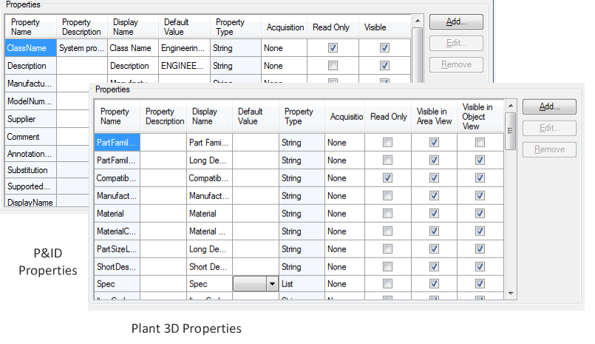595x344 pixels.
Task: Select Spec property name cell
Action: coord(118,283)
